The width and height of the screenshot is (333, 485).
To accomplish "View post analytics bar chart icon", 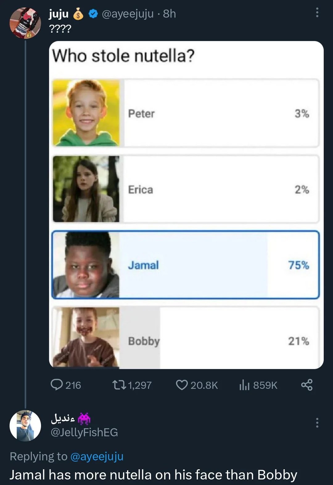I will pos(244,385).
